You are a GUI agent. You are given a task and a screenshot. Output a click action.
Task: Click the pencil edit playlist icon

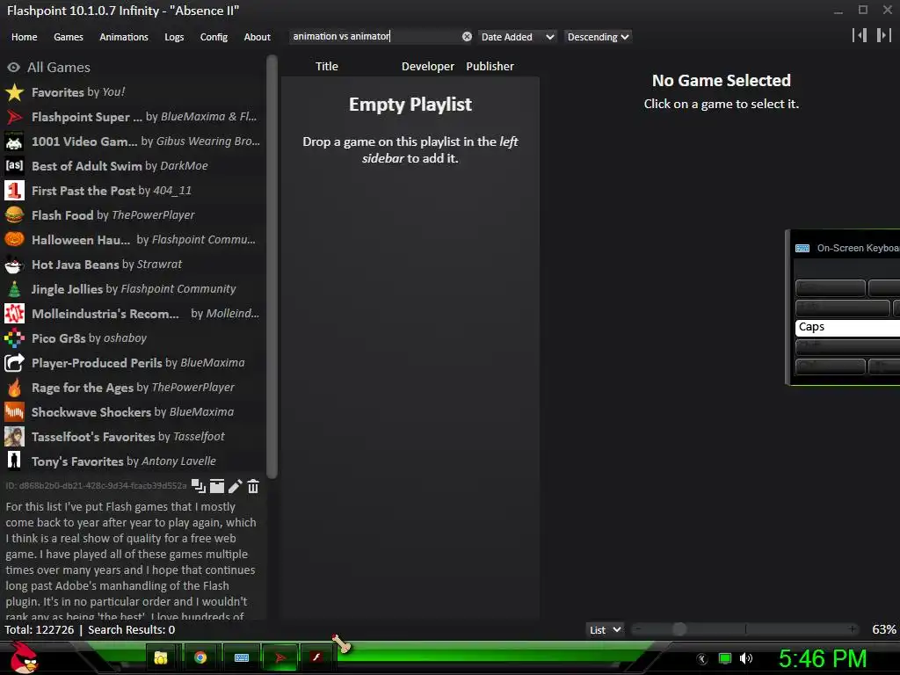click(x=235, y=486)
